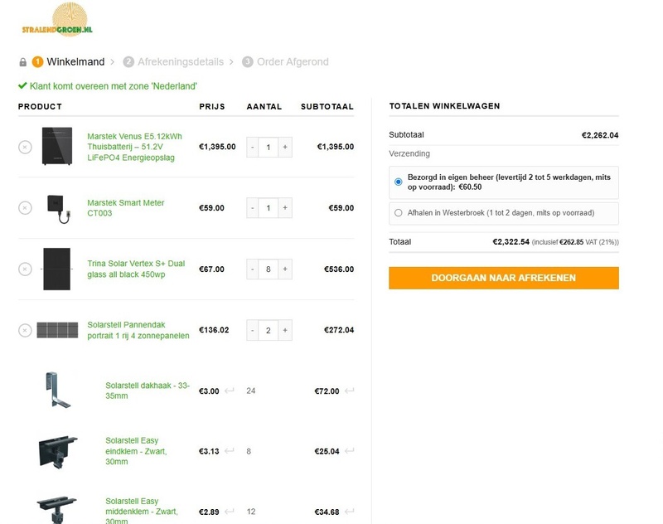Image resolution: width=663 pixels, height=524 pixels.
Task: Click Doorgaan naar afrekenen button
Action: click(x=504, y=278)
